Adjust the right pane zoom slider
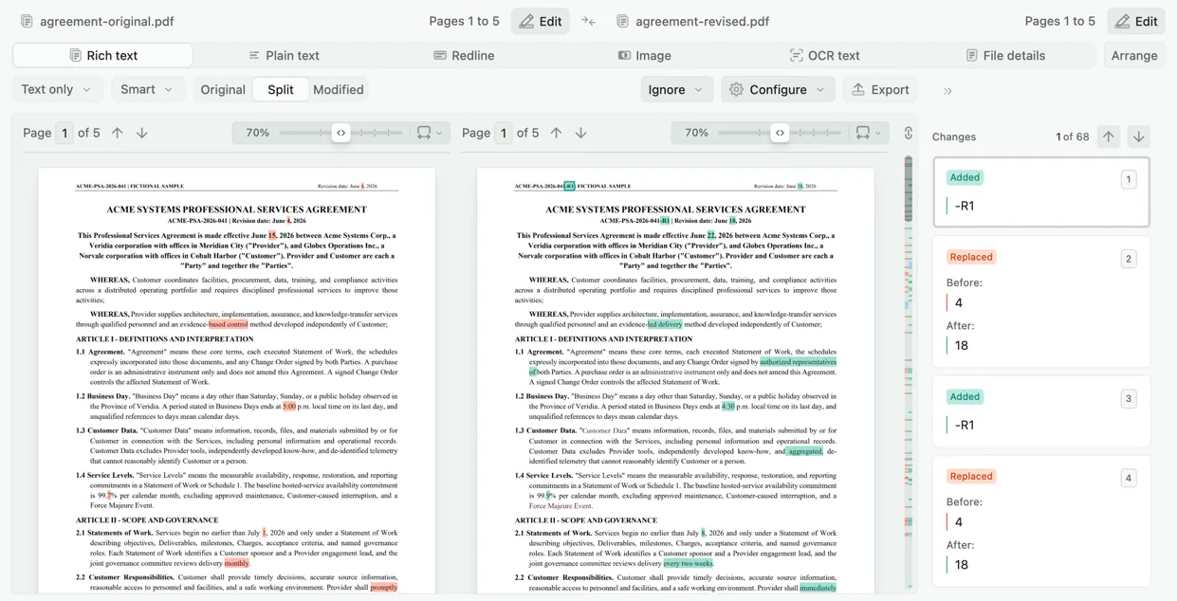 [780, 133]
